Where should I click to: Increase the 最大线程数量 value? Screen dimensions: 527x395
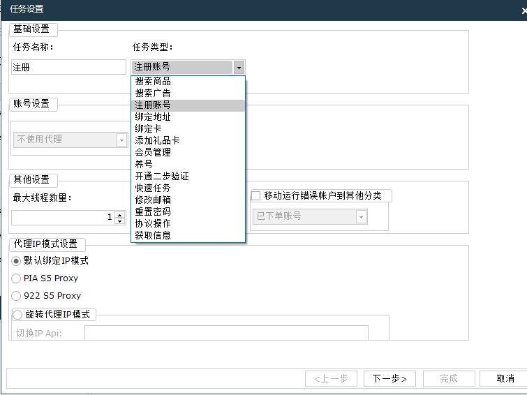click(x=120, y=214)
